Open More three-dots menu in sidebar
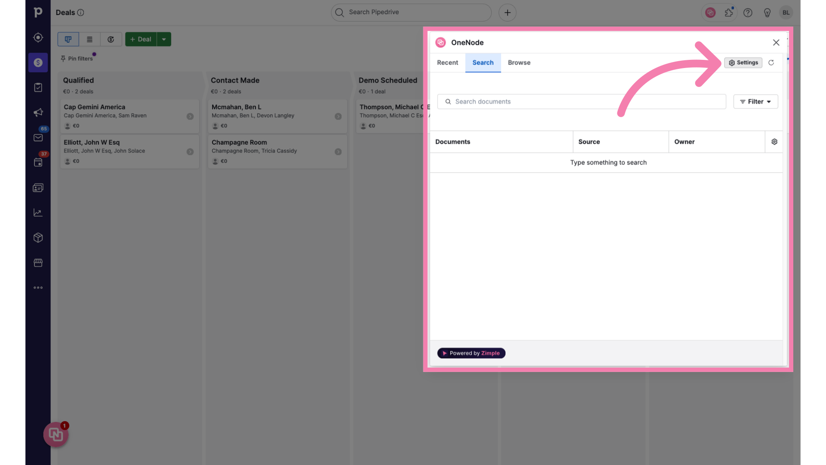 pos(38,288)
